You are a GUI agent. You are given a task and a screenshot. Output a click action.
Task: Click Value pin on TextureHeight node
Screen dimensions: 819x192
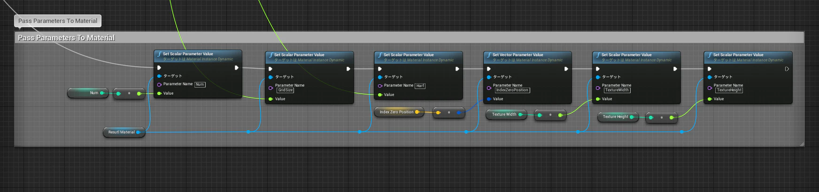(710, 99)
